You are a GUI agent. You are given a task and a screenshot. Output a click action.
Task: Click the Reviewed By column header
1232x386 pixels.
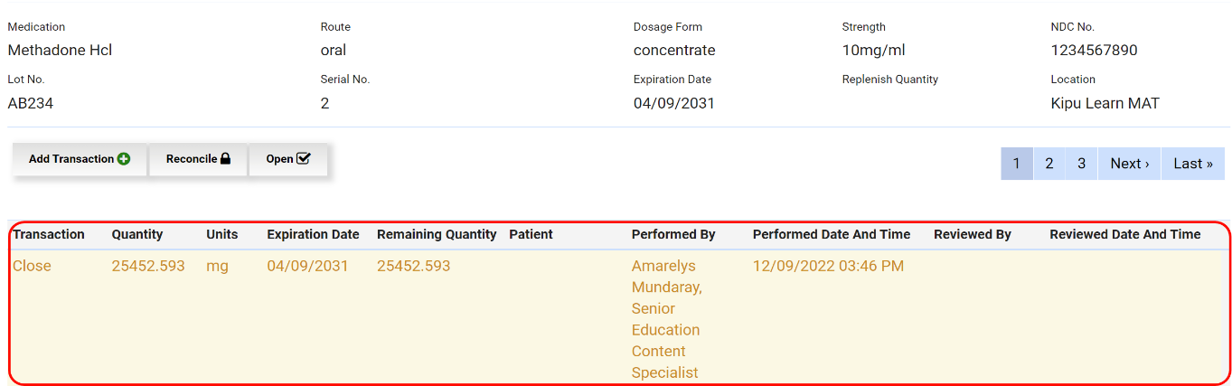pyautogui.click(x=973, y=234)
